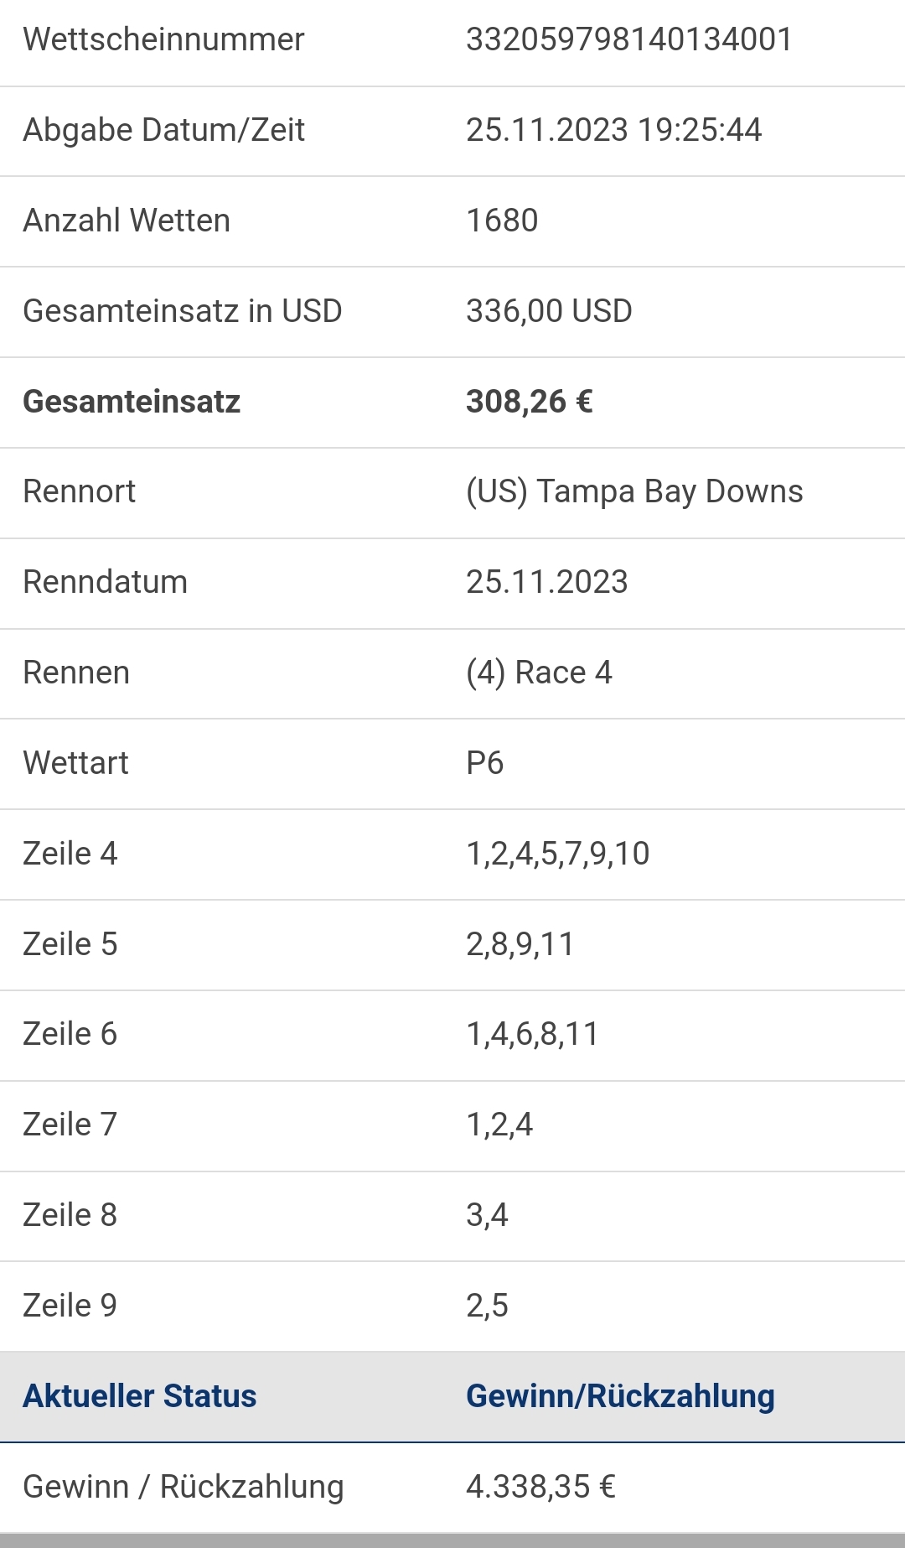Click the Tampa Bay Downs Rennort value
Viewport: 905px width, 1548px height.
click(634, 491)
